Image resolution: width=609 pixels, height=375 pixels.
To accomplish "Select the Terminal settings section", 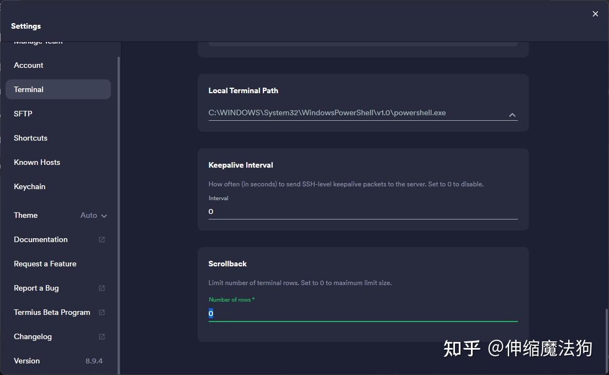I will 59,89.
